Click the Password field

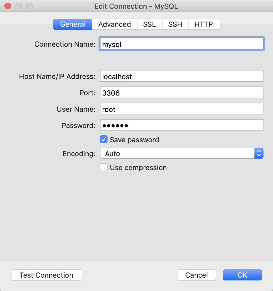coord(182,125)
